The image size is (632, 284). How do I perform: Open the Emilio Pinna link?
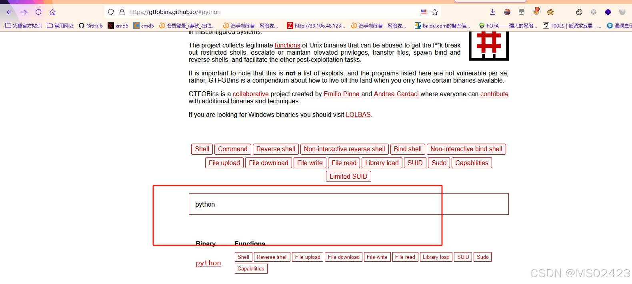click(x=342, y=94)
